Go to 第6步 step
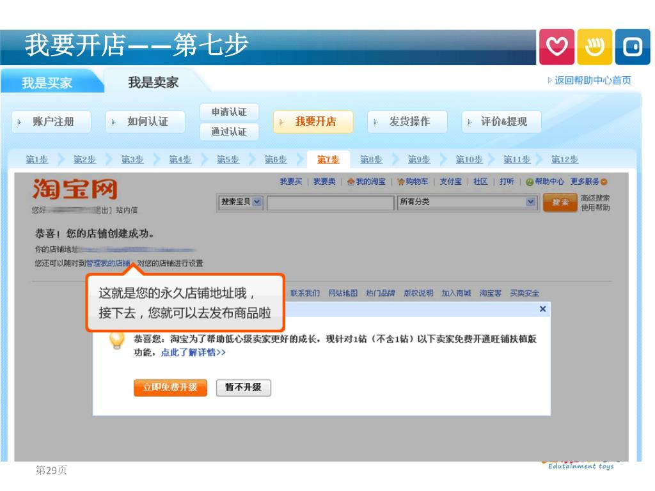 click(x=275, y=159)
